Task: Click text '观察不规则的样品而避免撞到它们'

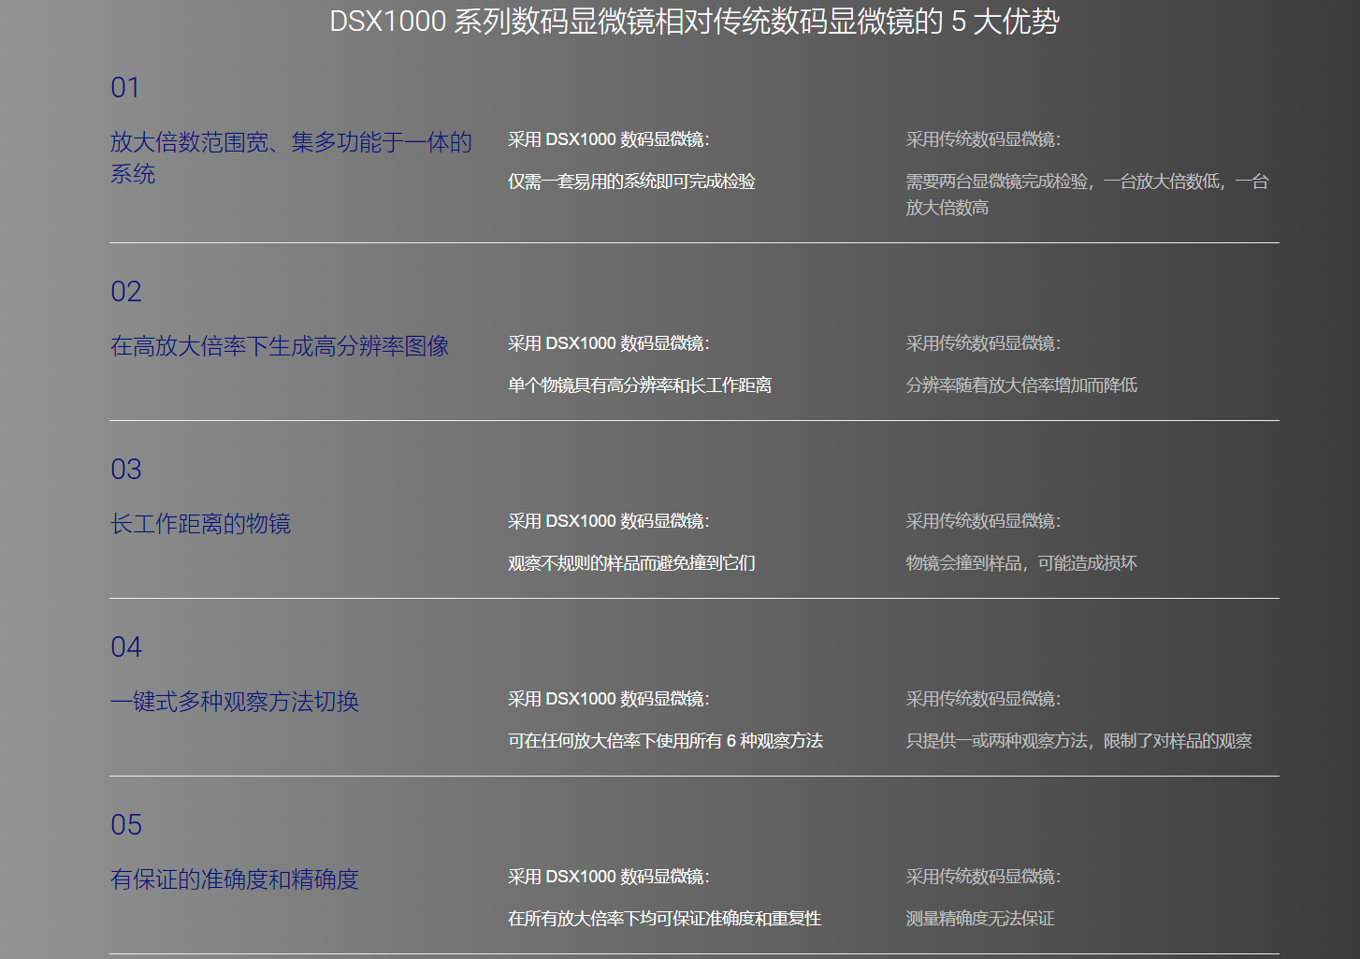Action: click(x=631, y=563)
